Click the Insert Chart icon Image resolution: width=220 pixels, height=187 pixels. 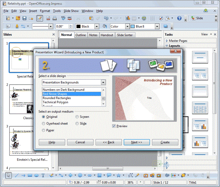(128, 18)
